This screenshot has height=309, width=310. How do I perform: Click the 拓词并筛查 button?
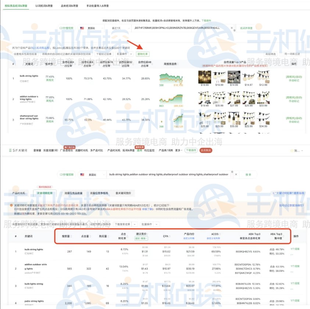[246, 28]
